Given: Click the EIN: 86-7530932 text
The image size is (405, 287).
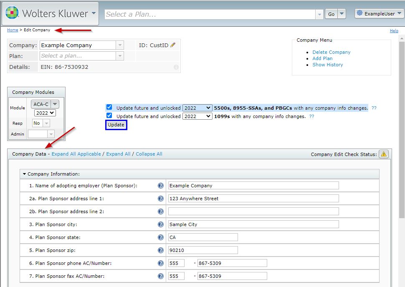Looking at the screenshot, I should [x=64, y=67].
